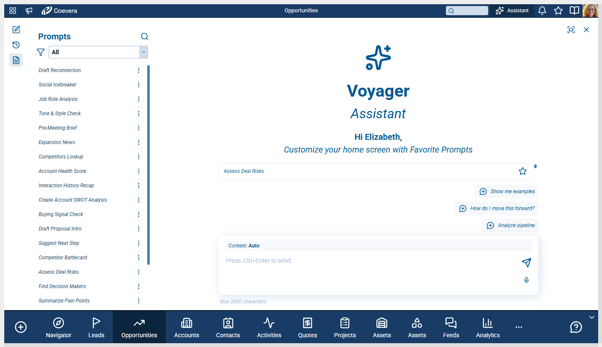Open notifications bell icon
602x347 pixels.
(x=542, y=11)
